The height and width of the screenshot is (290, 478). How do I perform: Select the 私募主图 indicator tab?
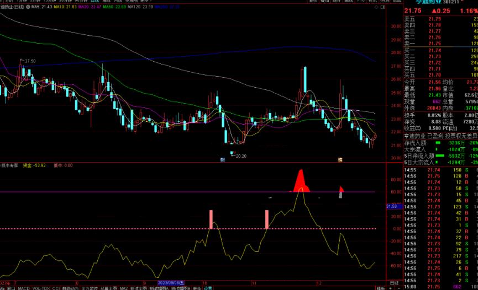[109, 288]
